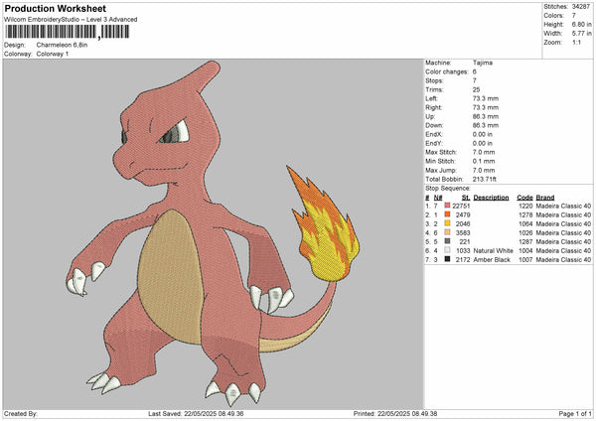
Task: Click thread code '1278'
Action: tap(525, 214)
